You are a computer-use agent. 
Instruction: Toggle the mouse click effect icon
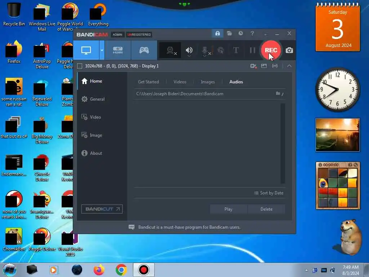click(221, 50)
